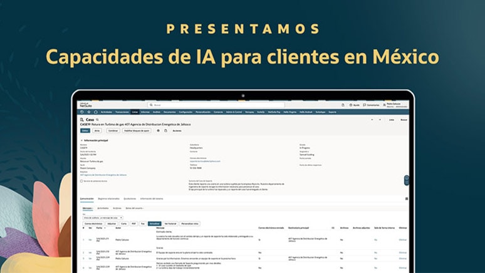Screen dimensions: 485x273
Task: Select the Mensajes subtab
Action: (x=88, y=209)
